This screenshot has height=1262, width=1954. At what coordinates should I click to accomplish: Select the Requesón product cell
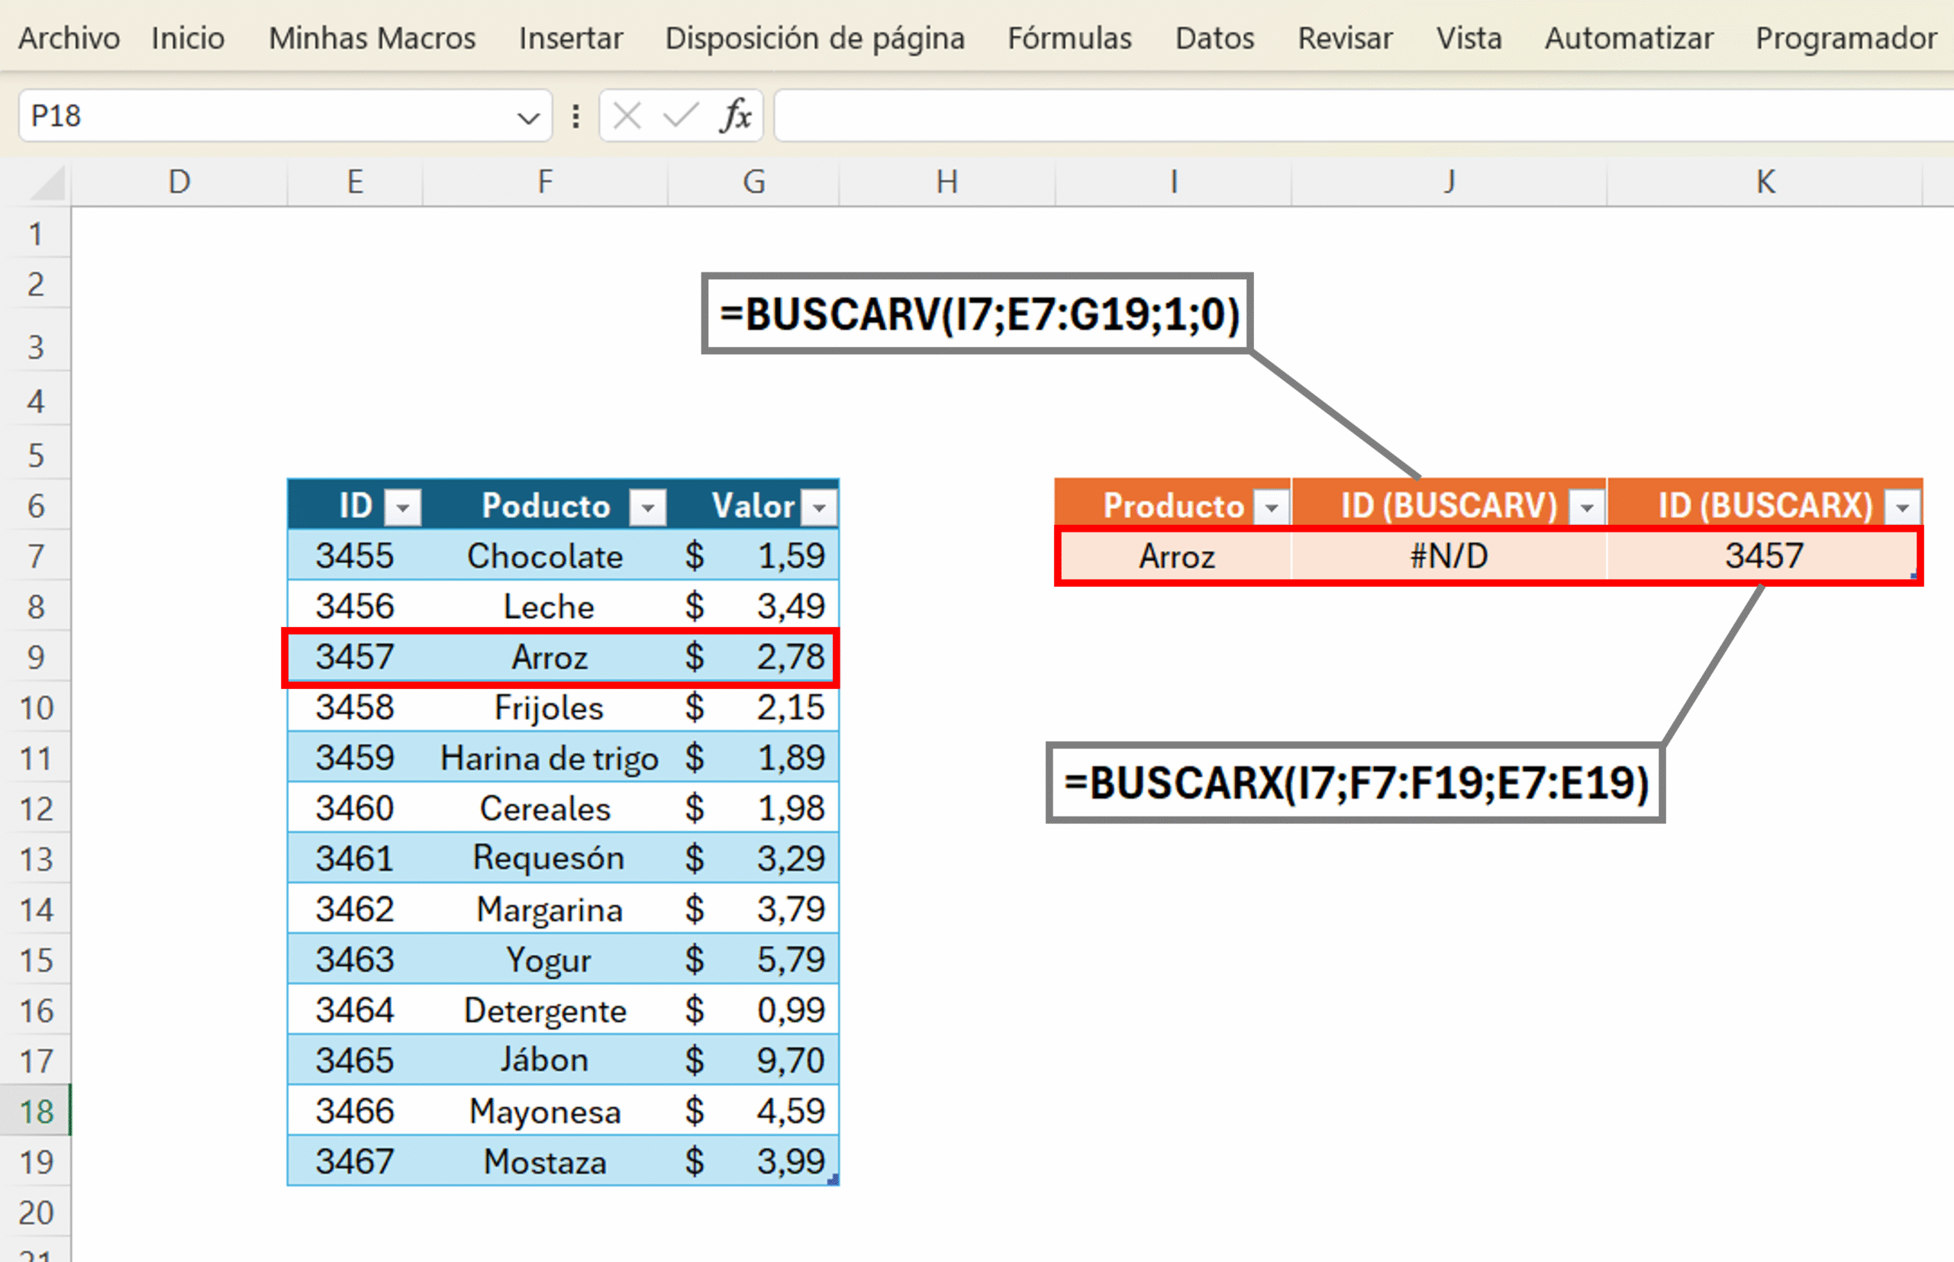click(x=545, y=859)
